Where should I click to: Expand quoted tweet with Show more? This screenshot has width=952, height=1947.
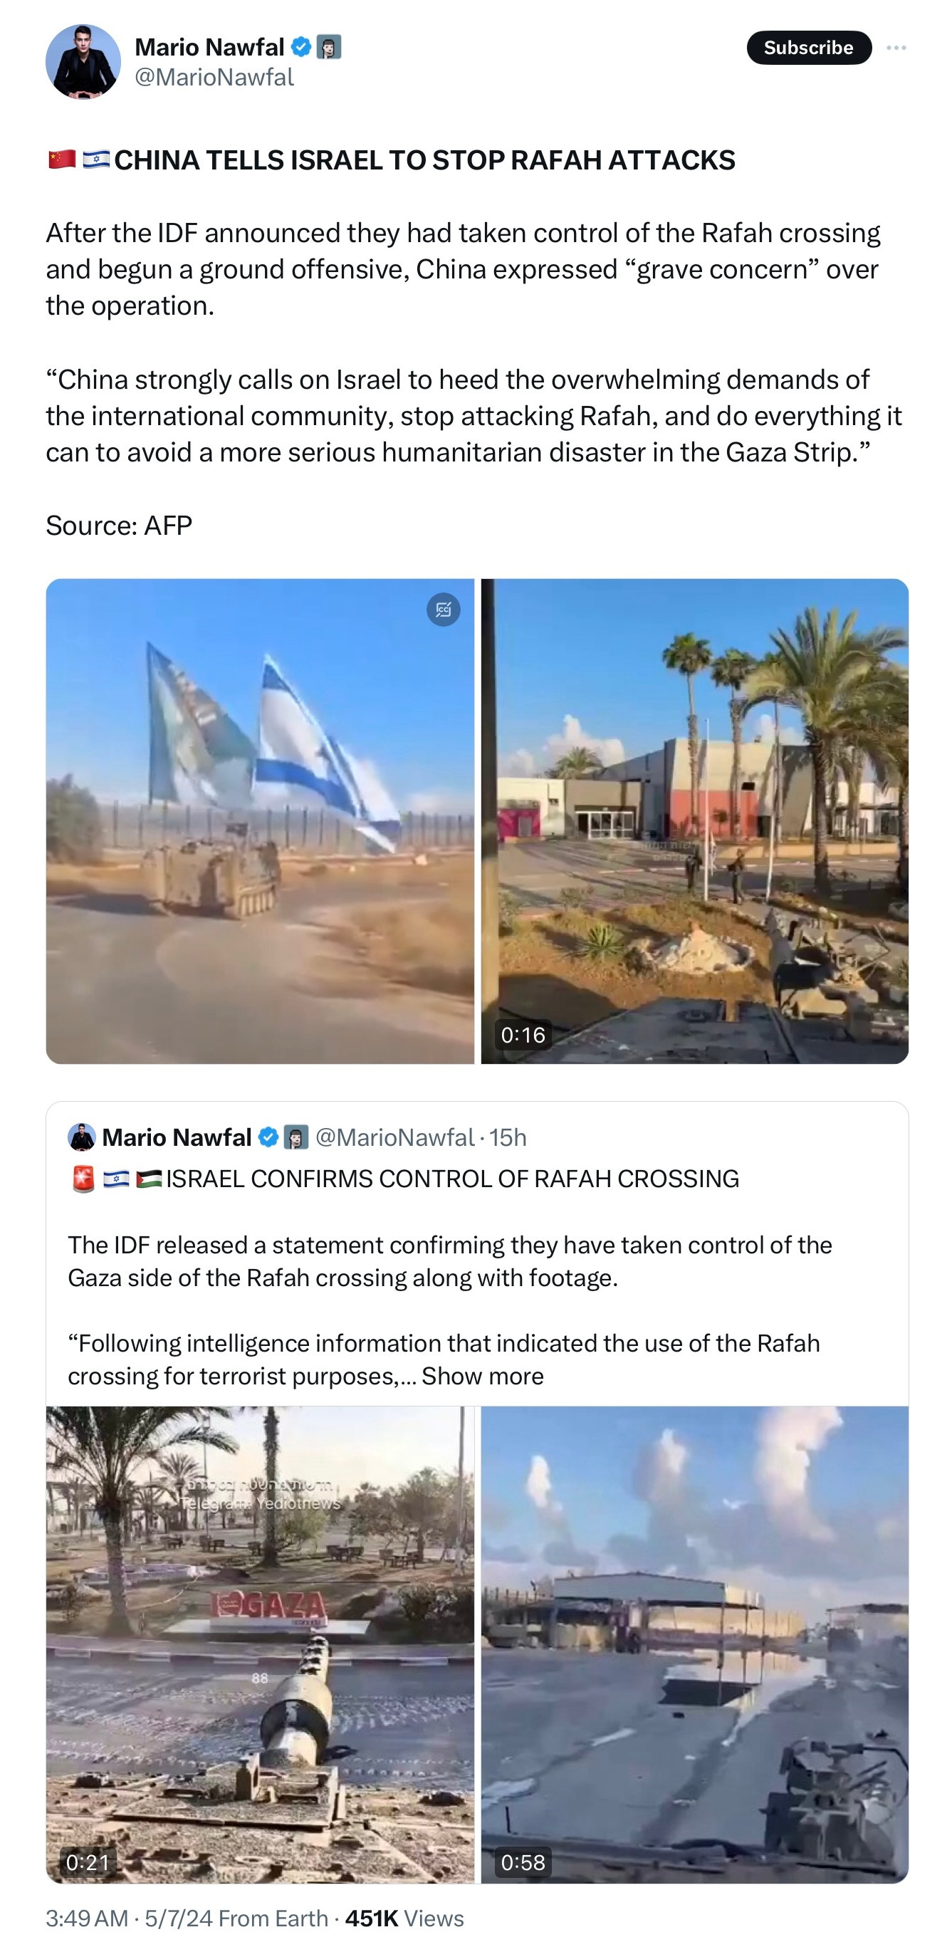tap(483, 1376)
